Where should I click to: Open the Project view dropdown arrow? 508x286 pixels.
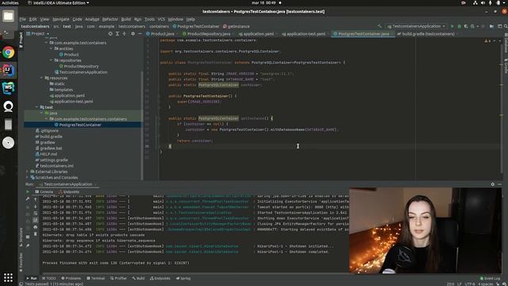coord(48,33)
